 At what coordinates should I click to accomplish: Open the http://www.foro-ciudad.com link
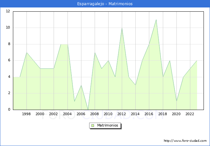pyautogui.click(x=185, y=140)
